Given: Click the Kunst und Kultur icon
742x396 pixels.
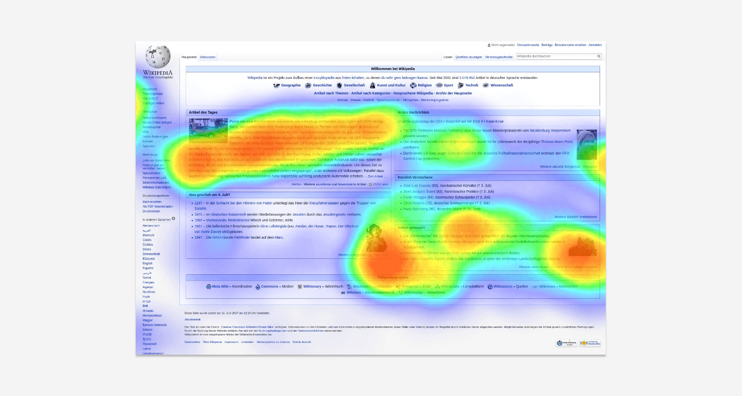Looking at the screenshot, I should click(373, 85).
